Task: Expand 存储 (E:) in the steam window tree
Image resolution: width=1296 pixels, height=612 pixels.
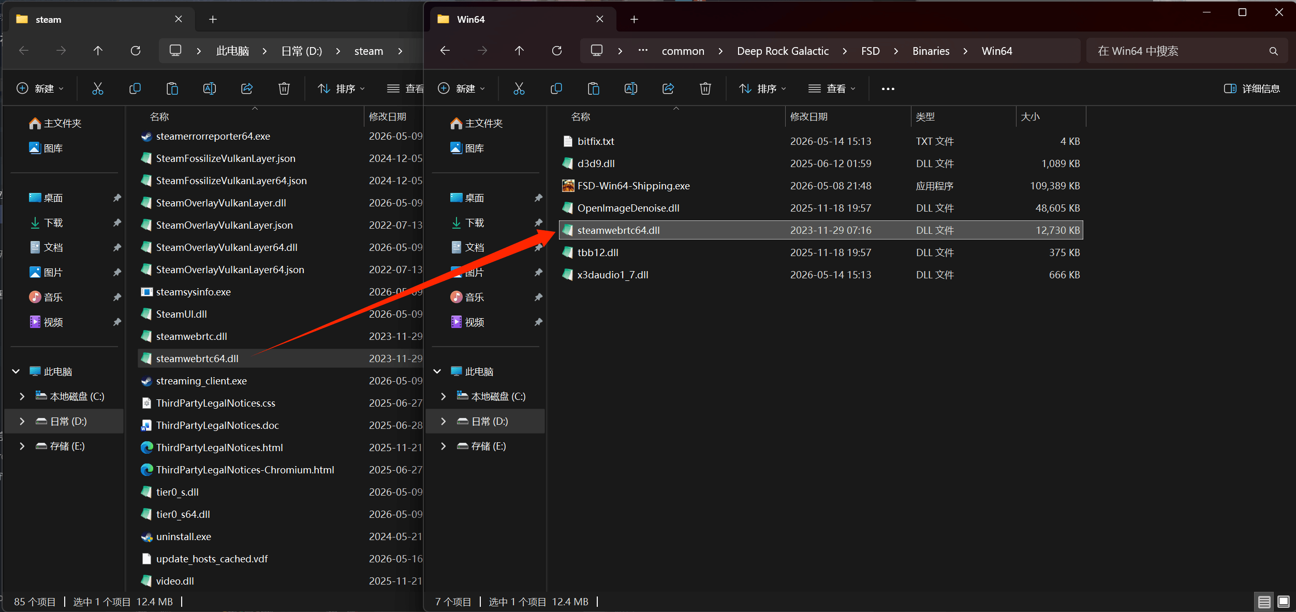Action: 22,446
